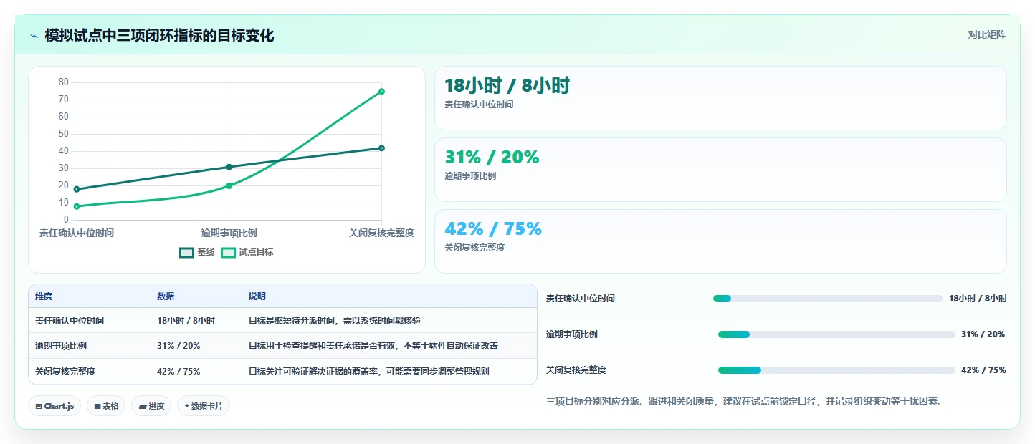The height and width of the screenshot is (444, 1035).
Task: Click the 说明 column header
Action: point(257,296)
